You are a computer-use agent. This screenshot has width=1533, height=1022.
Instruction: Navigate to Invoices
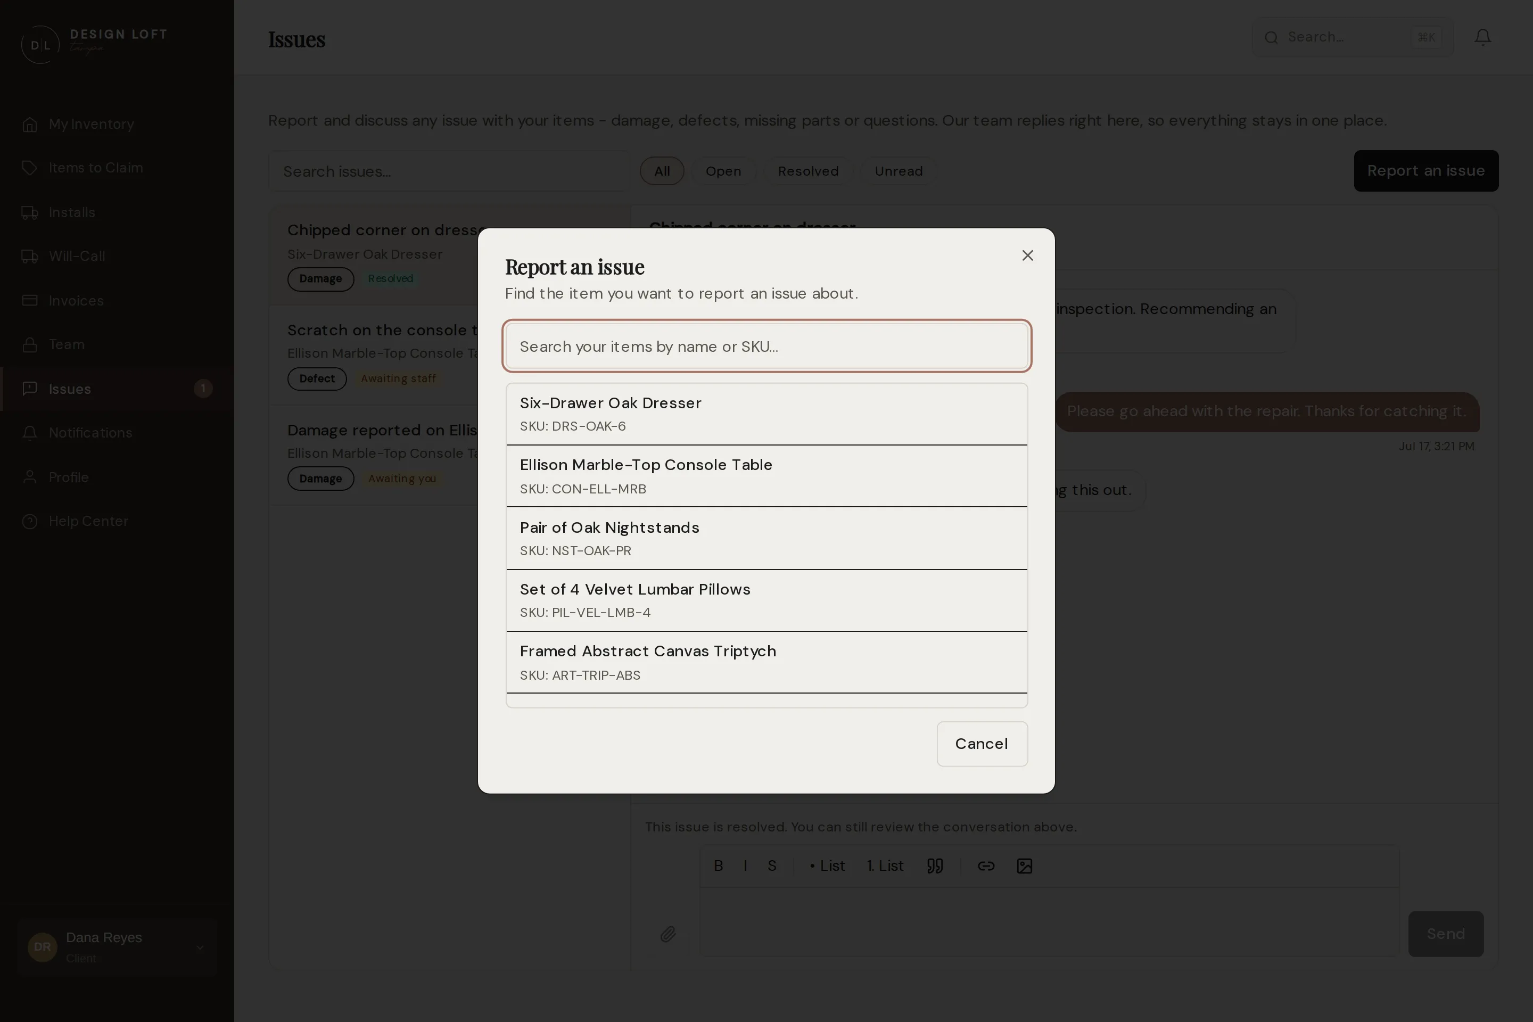point(117,300)
